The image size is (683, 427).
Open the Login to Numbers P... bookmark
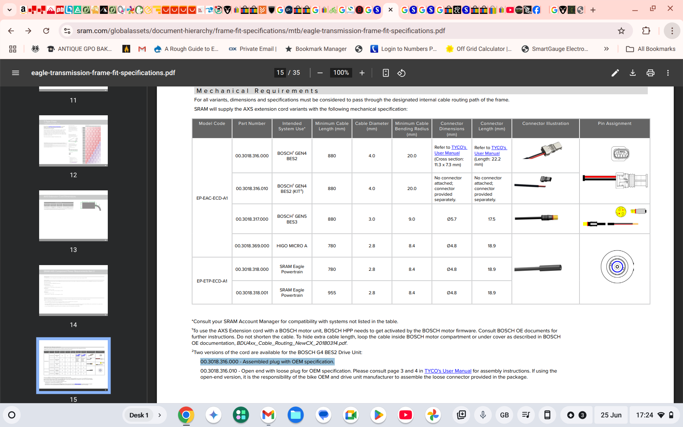pos(404,49)
